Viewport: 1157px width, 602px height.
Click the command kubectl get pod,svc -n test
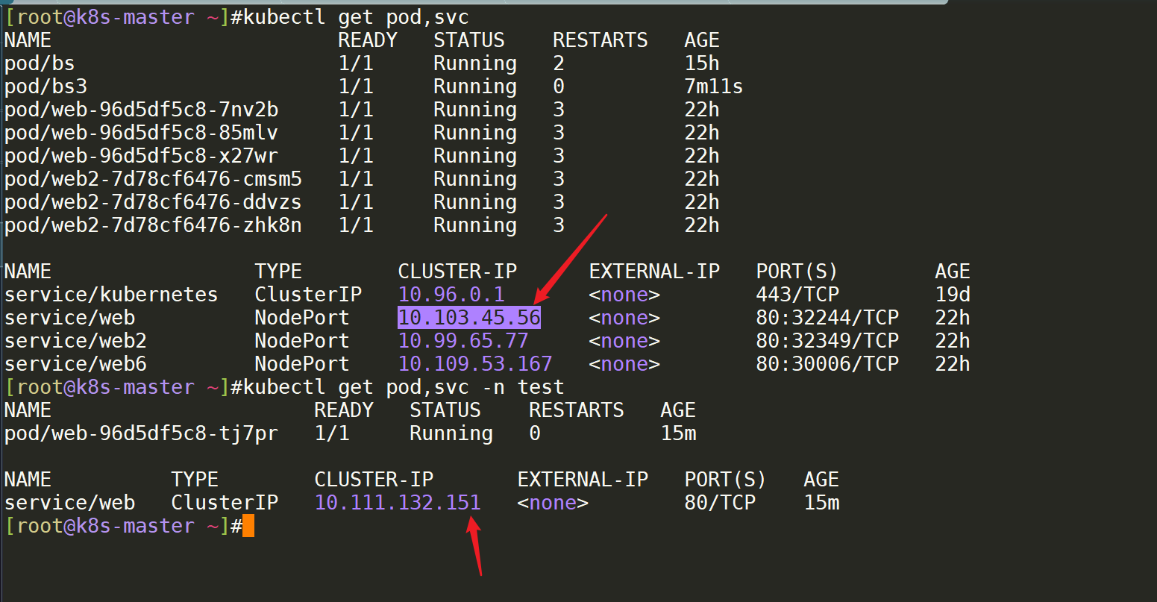pyautogui.click(x=404, y=387)
